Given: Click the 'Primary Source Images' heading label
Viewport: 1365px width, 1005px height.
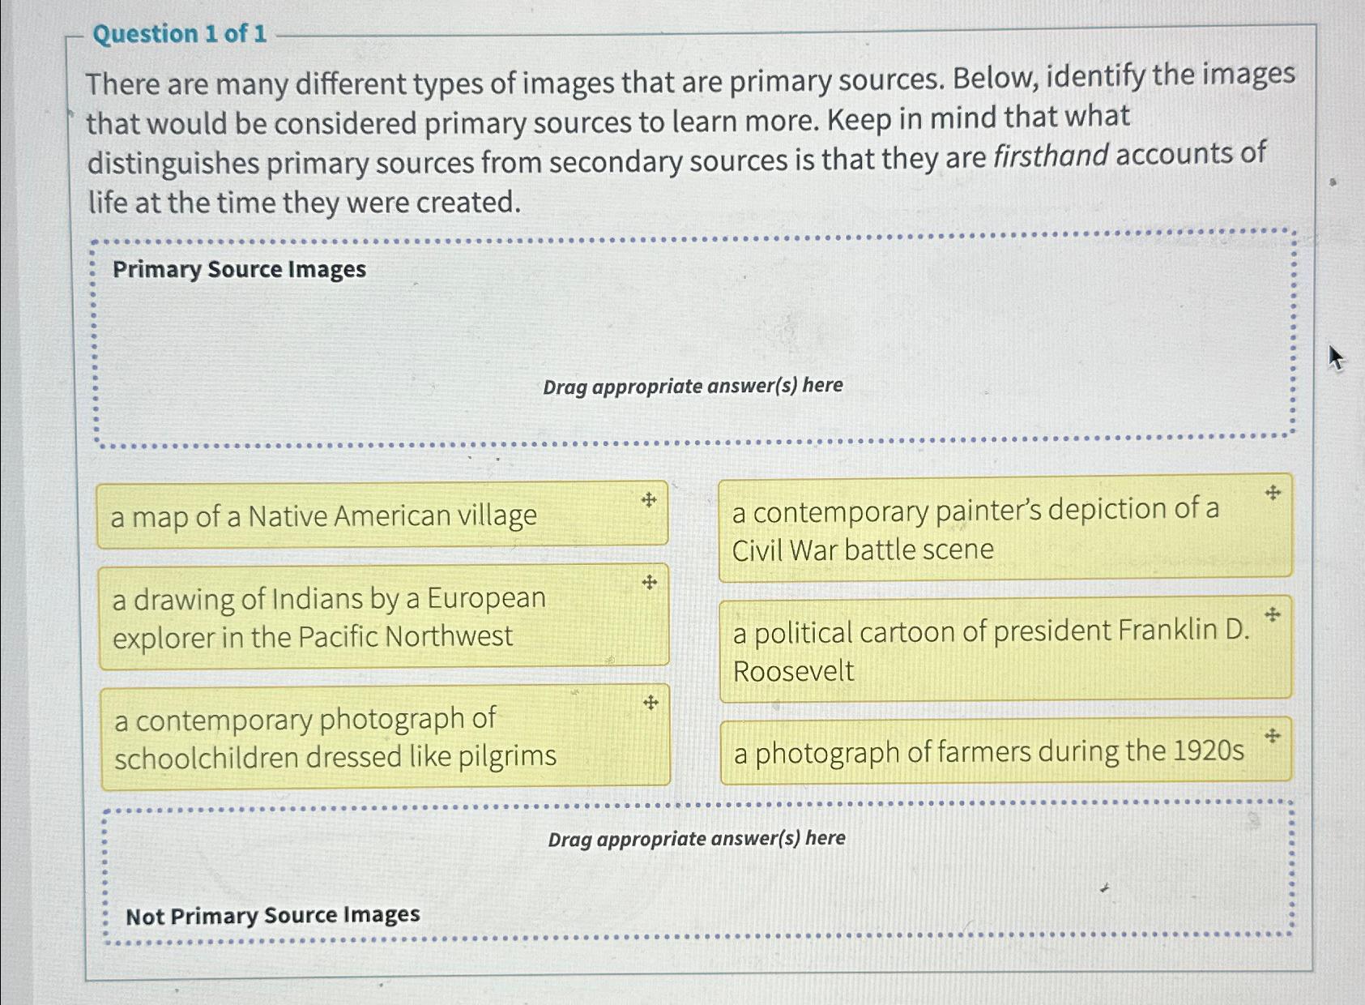Looking at the screenshot, I should [241, 269].
